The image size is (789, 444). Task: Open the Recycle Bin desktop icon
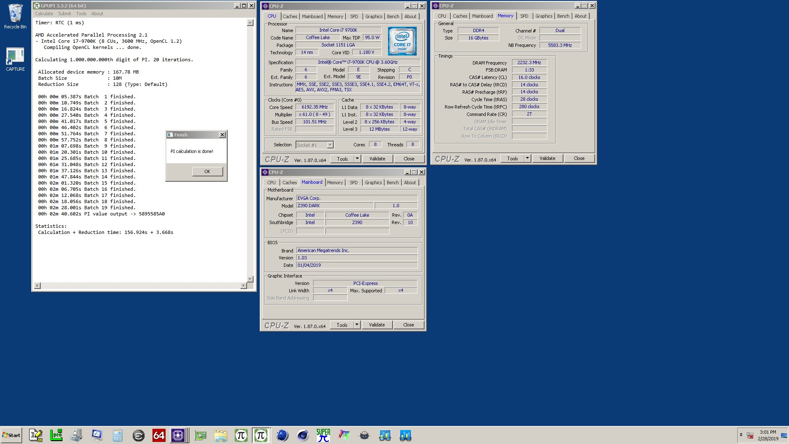tap(15, 16)
